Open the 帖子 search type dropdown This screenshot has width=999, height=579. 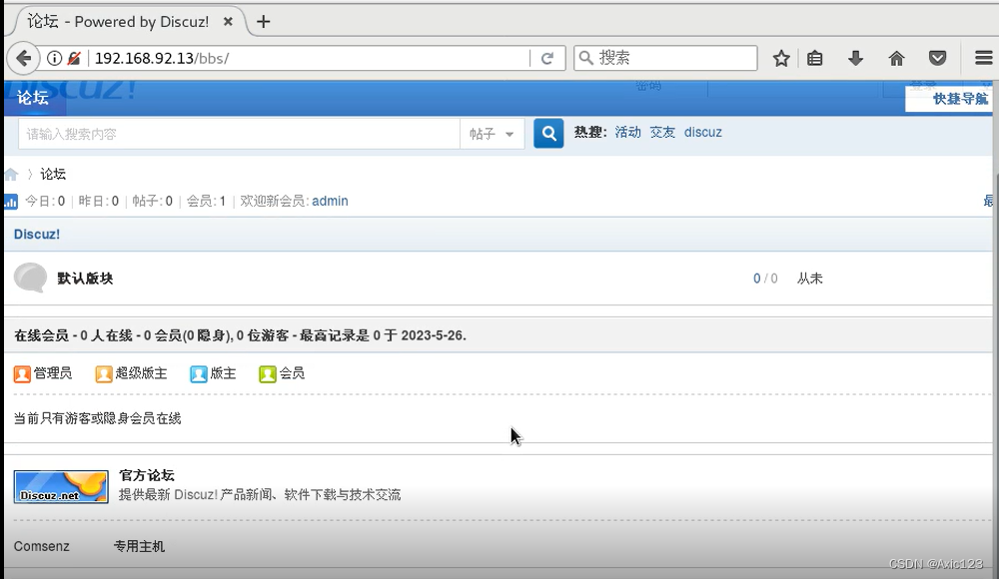point(492,132)
